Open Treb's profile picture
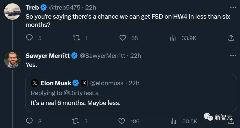The height and width of the screenshot is (128, 240). [x=12, y=12]
